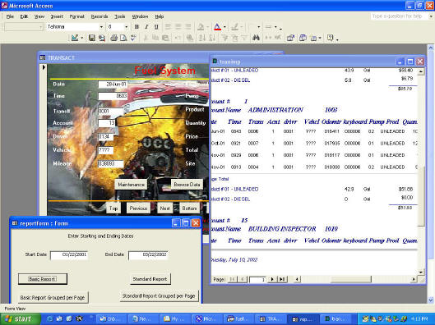Click the Save icon in the toolbar

pyautogui.click(x=92, y=38)
